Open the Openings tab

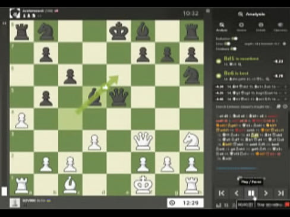(280, 27)
